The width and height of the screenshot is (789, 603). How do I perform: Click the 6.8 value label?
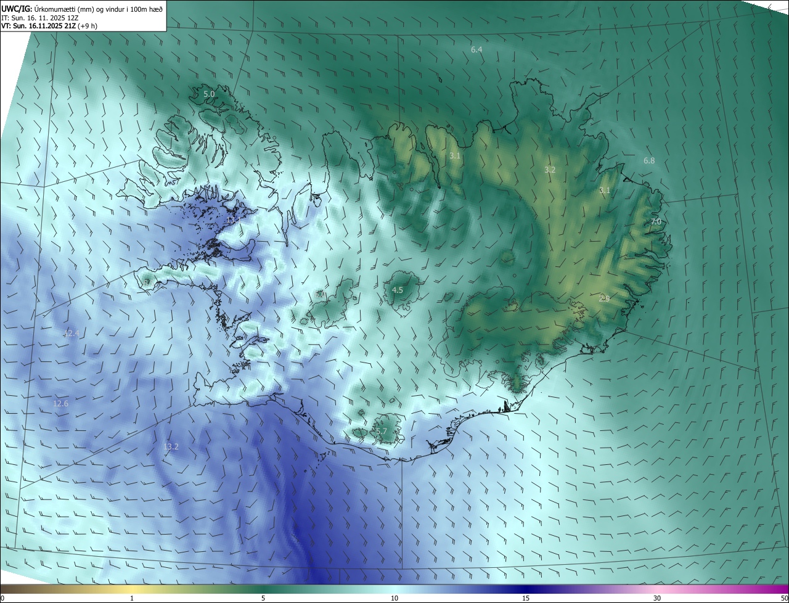(x=649, y=161)
